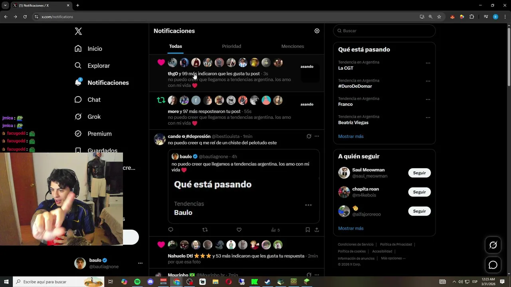Open the #DuroDeDomar trend

pyautogui.click(x=355, y=86)
